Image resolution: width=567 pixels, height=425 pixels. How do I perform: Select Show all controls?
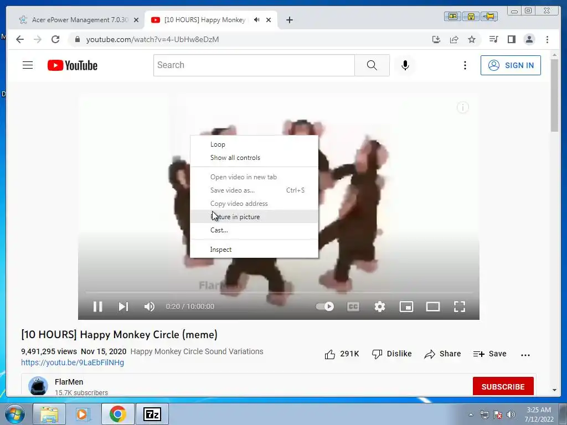point(254,158)
